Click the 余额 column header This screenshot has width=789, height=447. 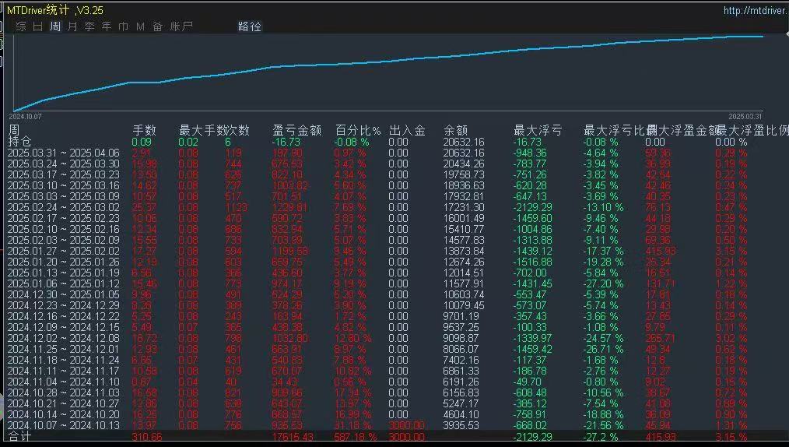[x=456, y=130]
